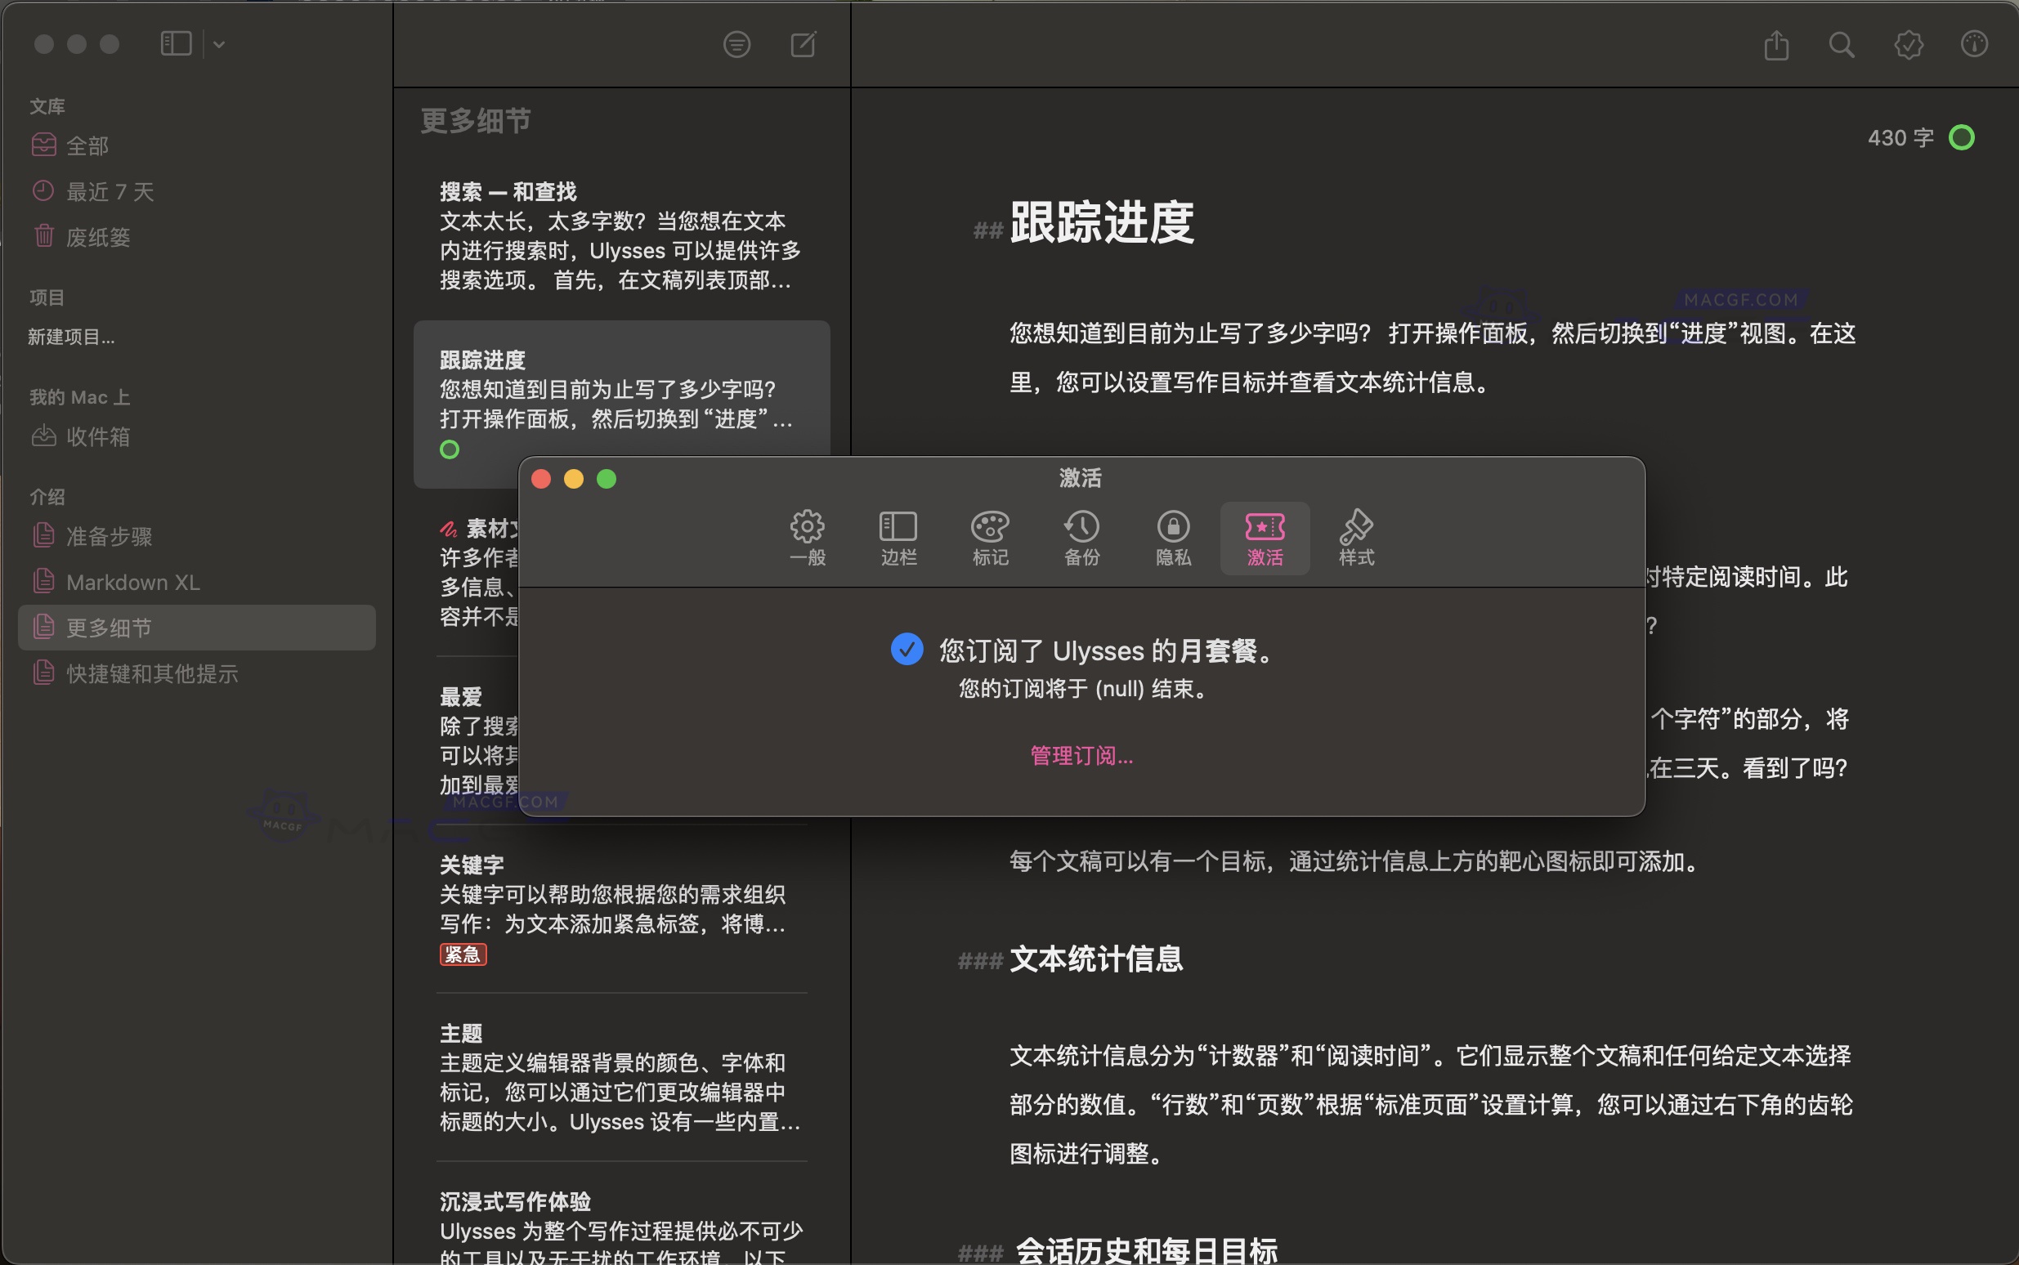Open the 隐私 privacy pane lock icon
This screenshot has height=1265, width=2019.
[1172, 536]
